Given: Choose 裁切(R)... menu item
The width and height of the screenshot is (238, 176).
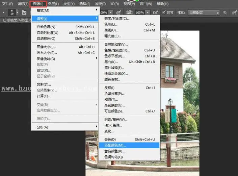Looking at the screenshot, I should [65, 70].
